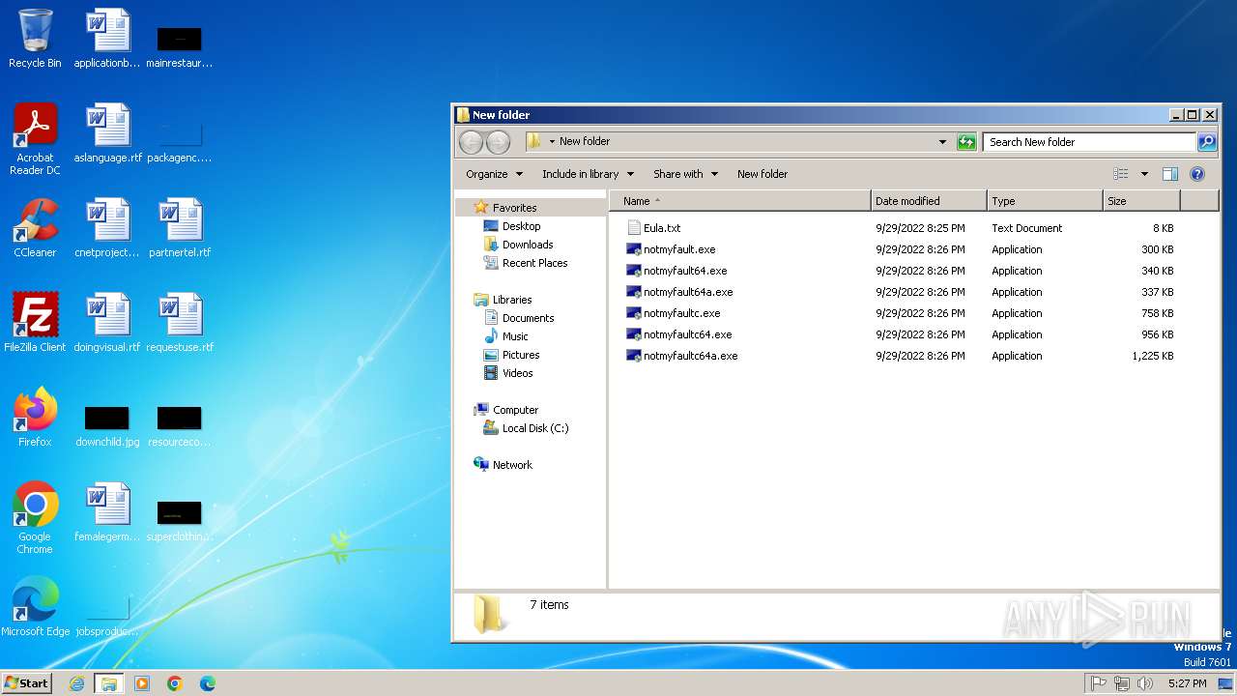This screenshot has width=1237, height=696.
Task: Open the Organize menu
Action: [x=494, y=174]
